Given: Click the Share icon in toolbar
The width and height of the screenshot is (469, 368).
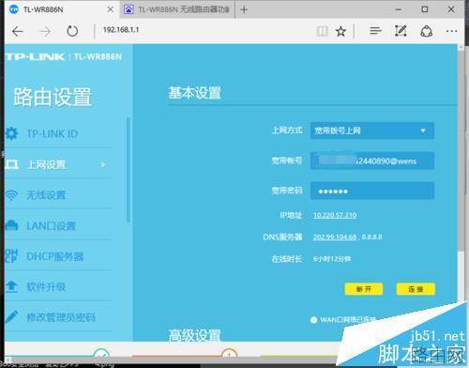Looking at the screenshot, I should [x=426, y=31].
